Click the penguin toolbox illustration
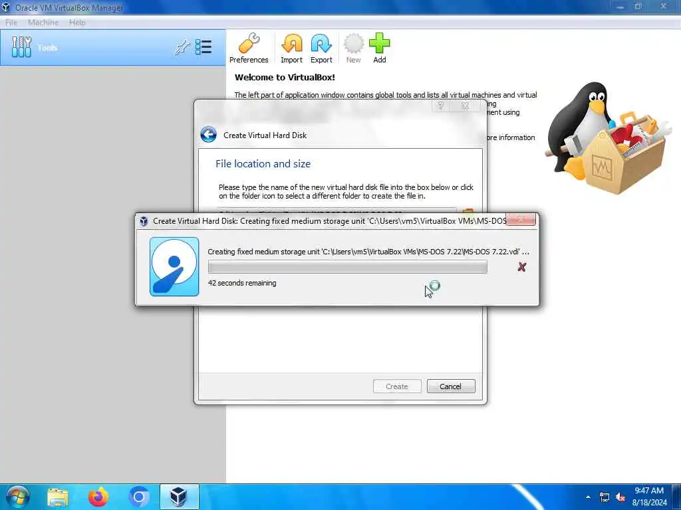681x510 pixels. [609, 138]
